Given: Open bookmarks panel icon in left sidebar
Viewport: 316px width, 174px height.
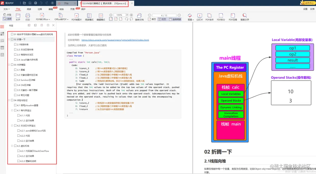Looking at the screenshot, I should coord(2,27).
